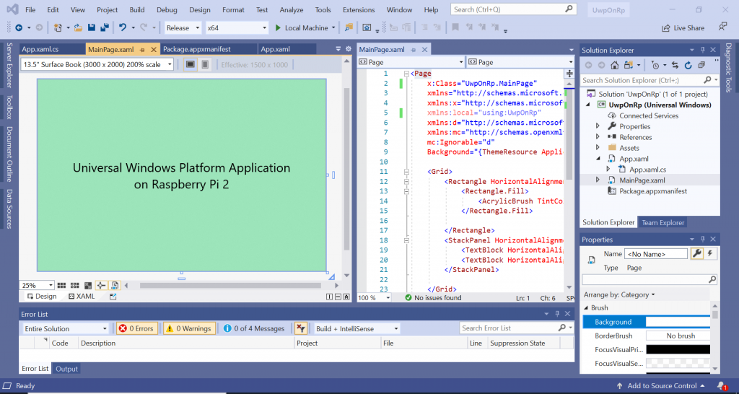The image size is (739, 394).
Task: Click the pop out XAML pane icon
Action: click(x=113, y=297)
